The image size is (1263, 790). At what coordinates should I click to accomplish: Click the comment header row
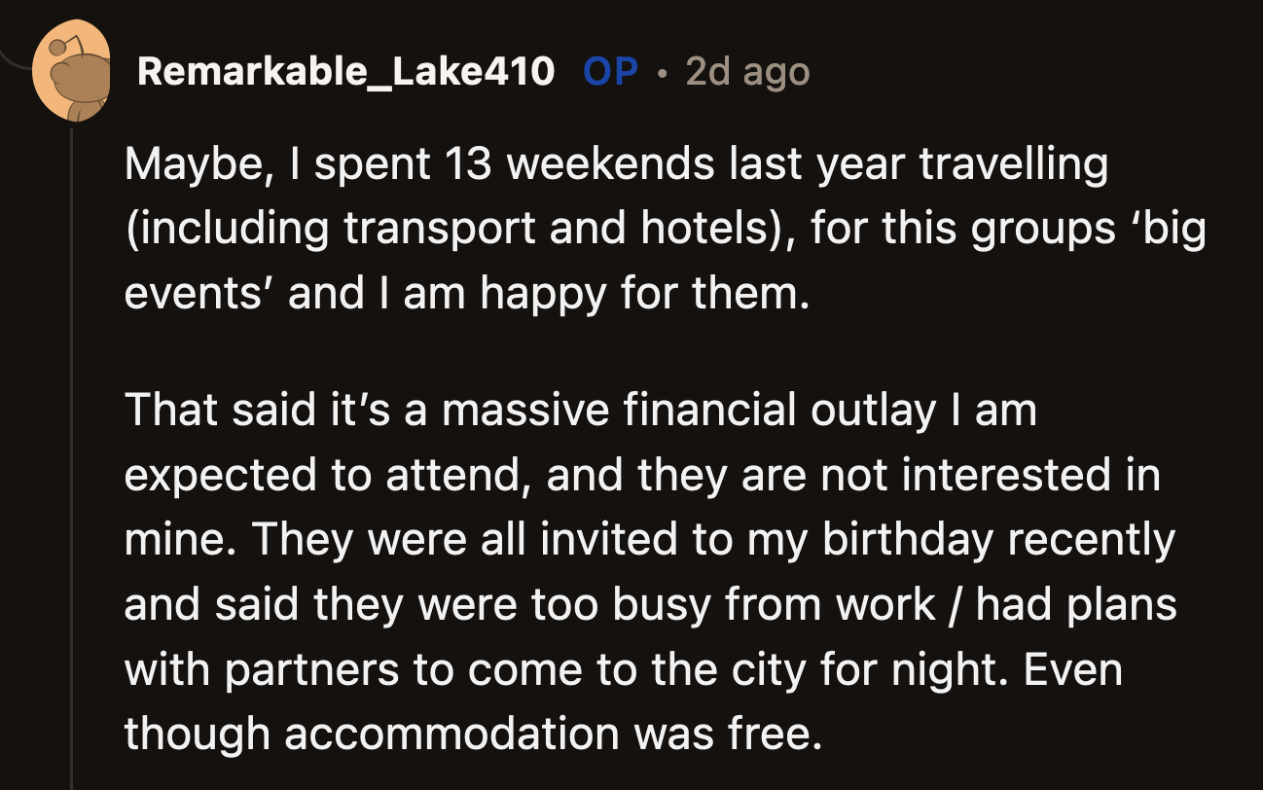click(438, 70)
